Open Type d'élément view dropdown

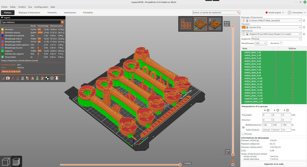point(32,22)
